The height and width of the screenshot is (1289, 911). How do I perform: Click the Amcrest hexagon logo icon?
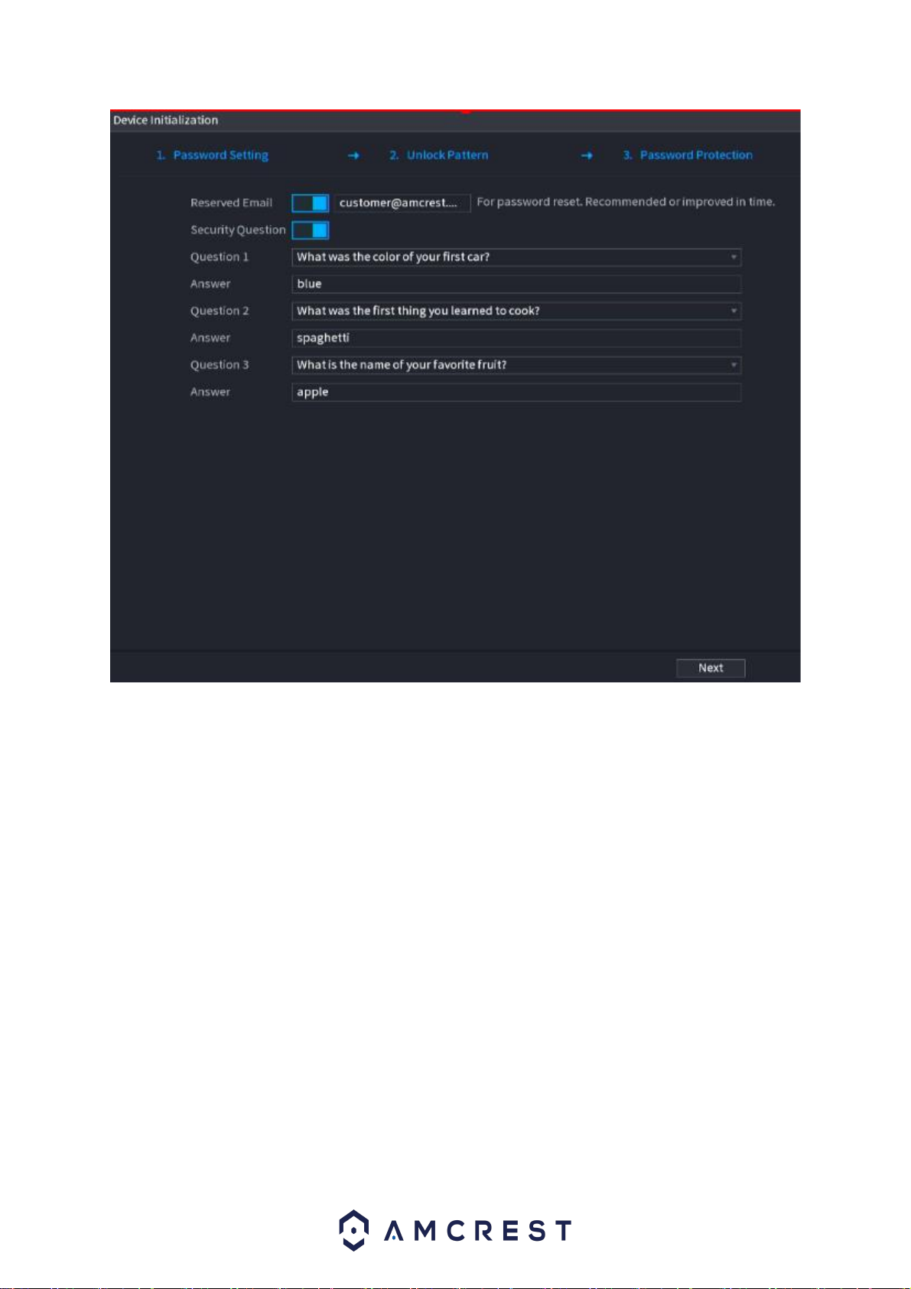point(353,1230)
